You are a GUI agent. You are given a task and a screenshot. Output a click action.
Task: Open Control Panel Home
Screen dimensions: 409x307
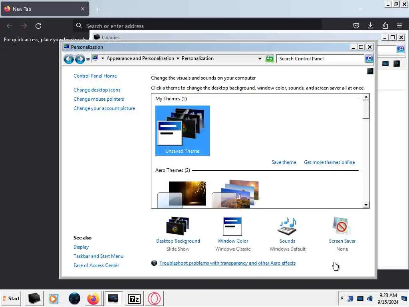[95, 76]
